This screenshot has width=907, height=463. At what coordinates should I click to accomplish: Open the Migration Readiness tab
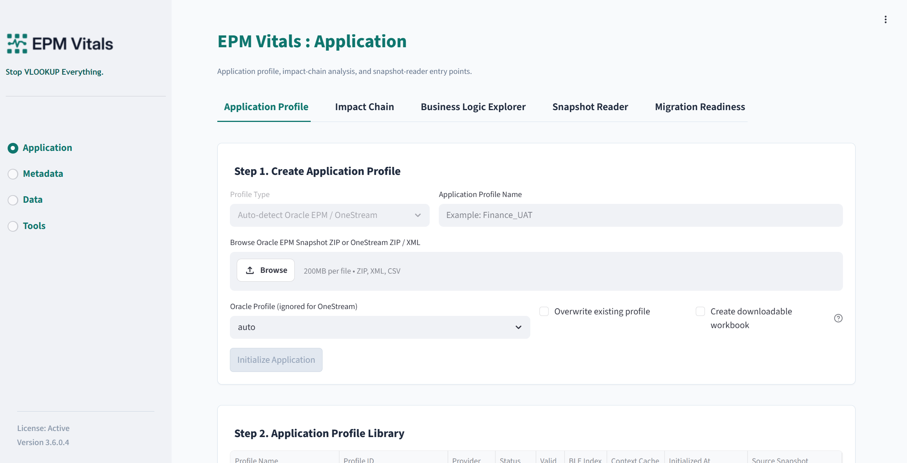[x=700, y=107]
